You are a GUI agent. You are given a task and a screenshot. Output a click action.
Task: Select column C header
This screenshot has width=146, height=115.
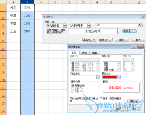[x=41, y=2]
